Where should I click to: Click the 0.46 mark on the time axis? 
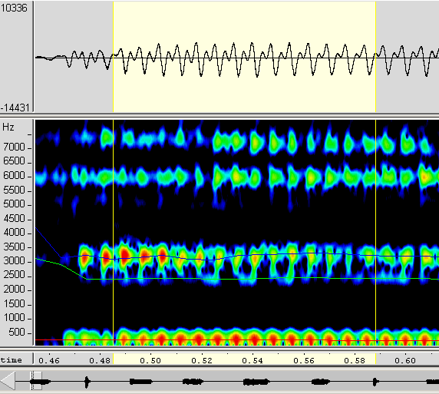[49, 360]
